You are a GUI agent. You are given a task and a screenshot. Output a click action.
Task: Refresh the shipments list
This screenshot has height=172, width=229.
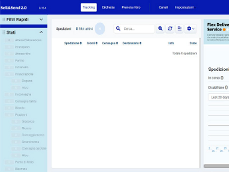coord(170,29)
